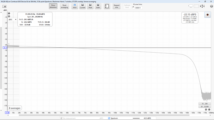Click the Reset averaging button
The width and height of the screenshot is (214, 120).
[65, 6]
